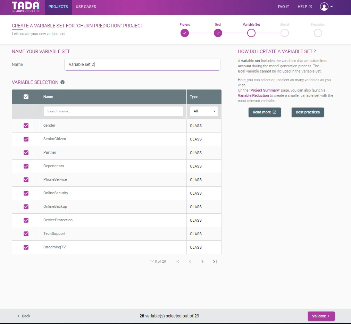Click the Variable Selection help question icon

click(62, 82)
